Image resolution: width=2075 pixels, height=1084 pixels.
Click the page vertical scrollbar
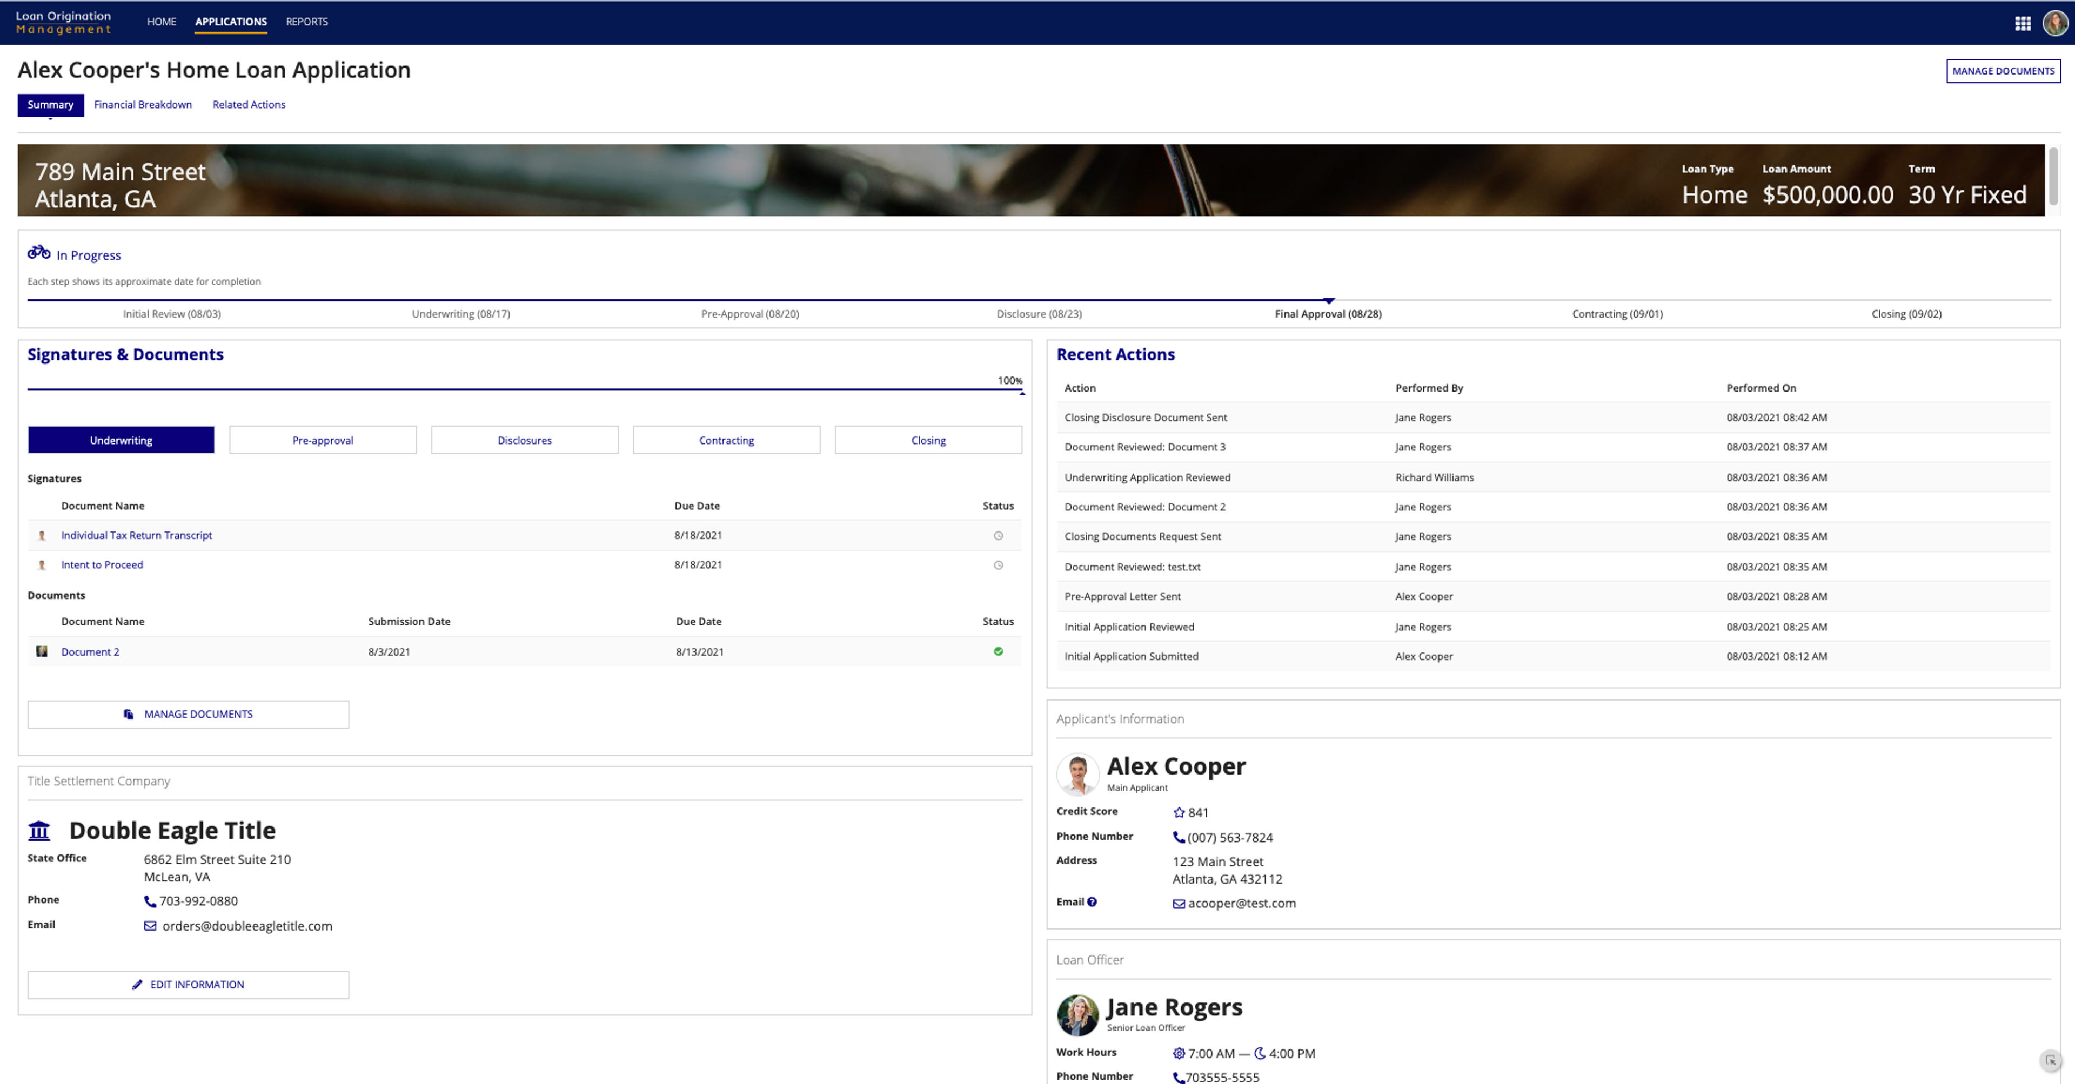pos(2053,177)
